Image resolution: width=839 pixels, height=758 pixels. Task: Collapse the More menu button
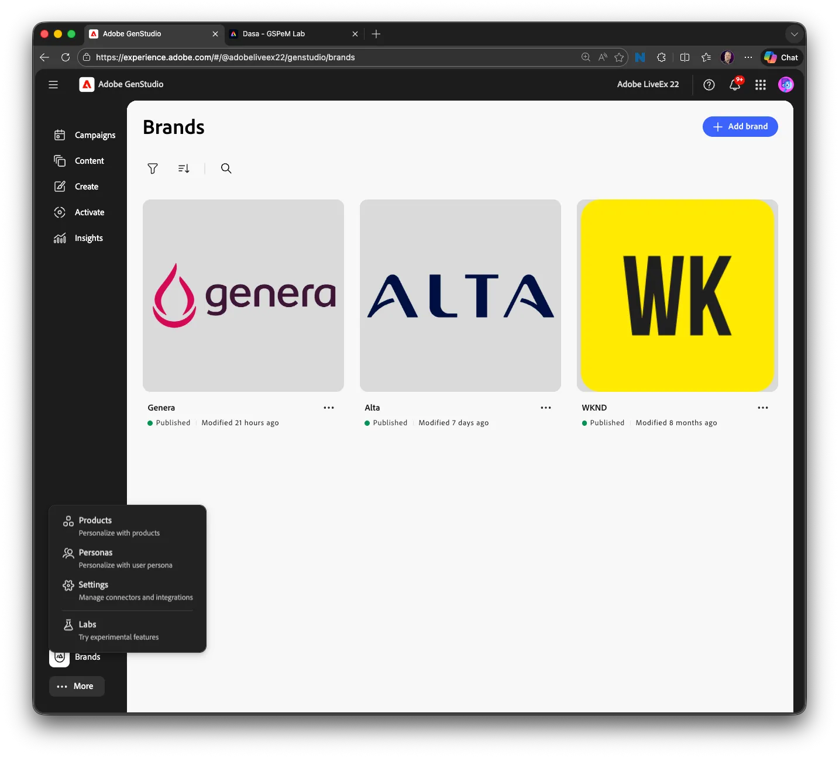(x=77, y=687)
